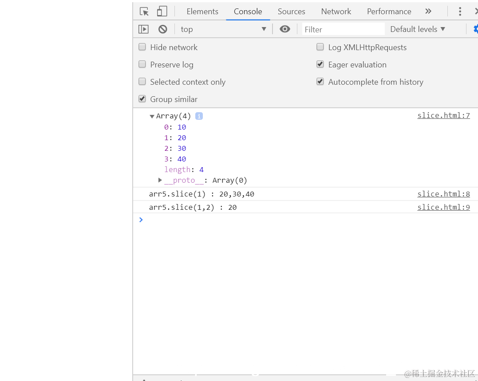Open the Default levels dropdown
This screenshot has height=381, width=478.
click(x=418, y=29)
